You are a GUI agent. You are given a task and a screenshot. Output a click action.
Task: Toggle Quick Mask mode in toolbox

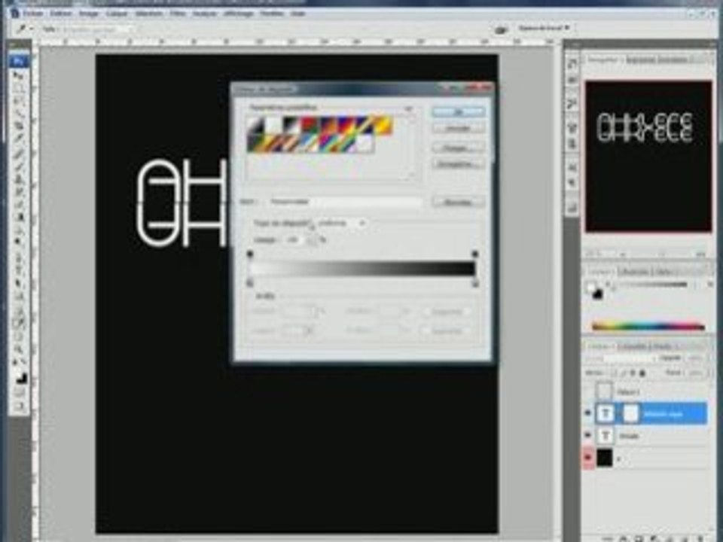coord(20,393)
